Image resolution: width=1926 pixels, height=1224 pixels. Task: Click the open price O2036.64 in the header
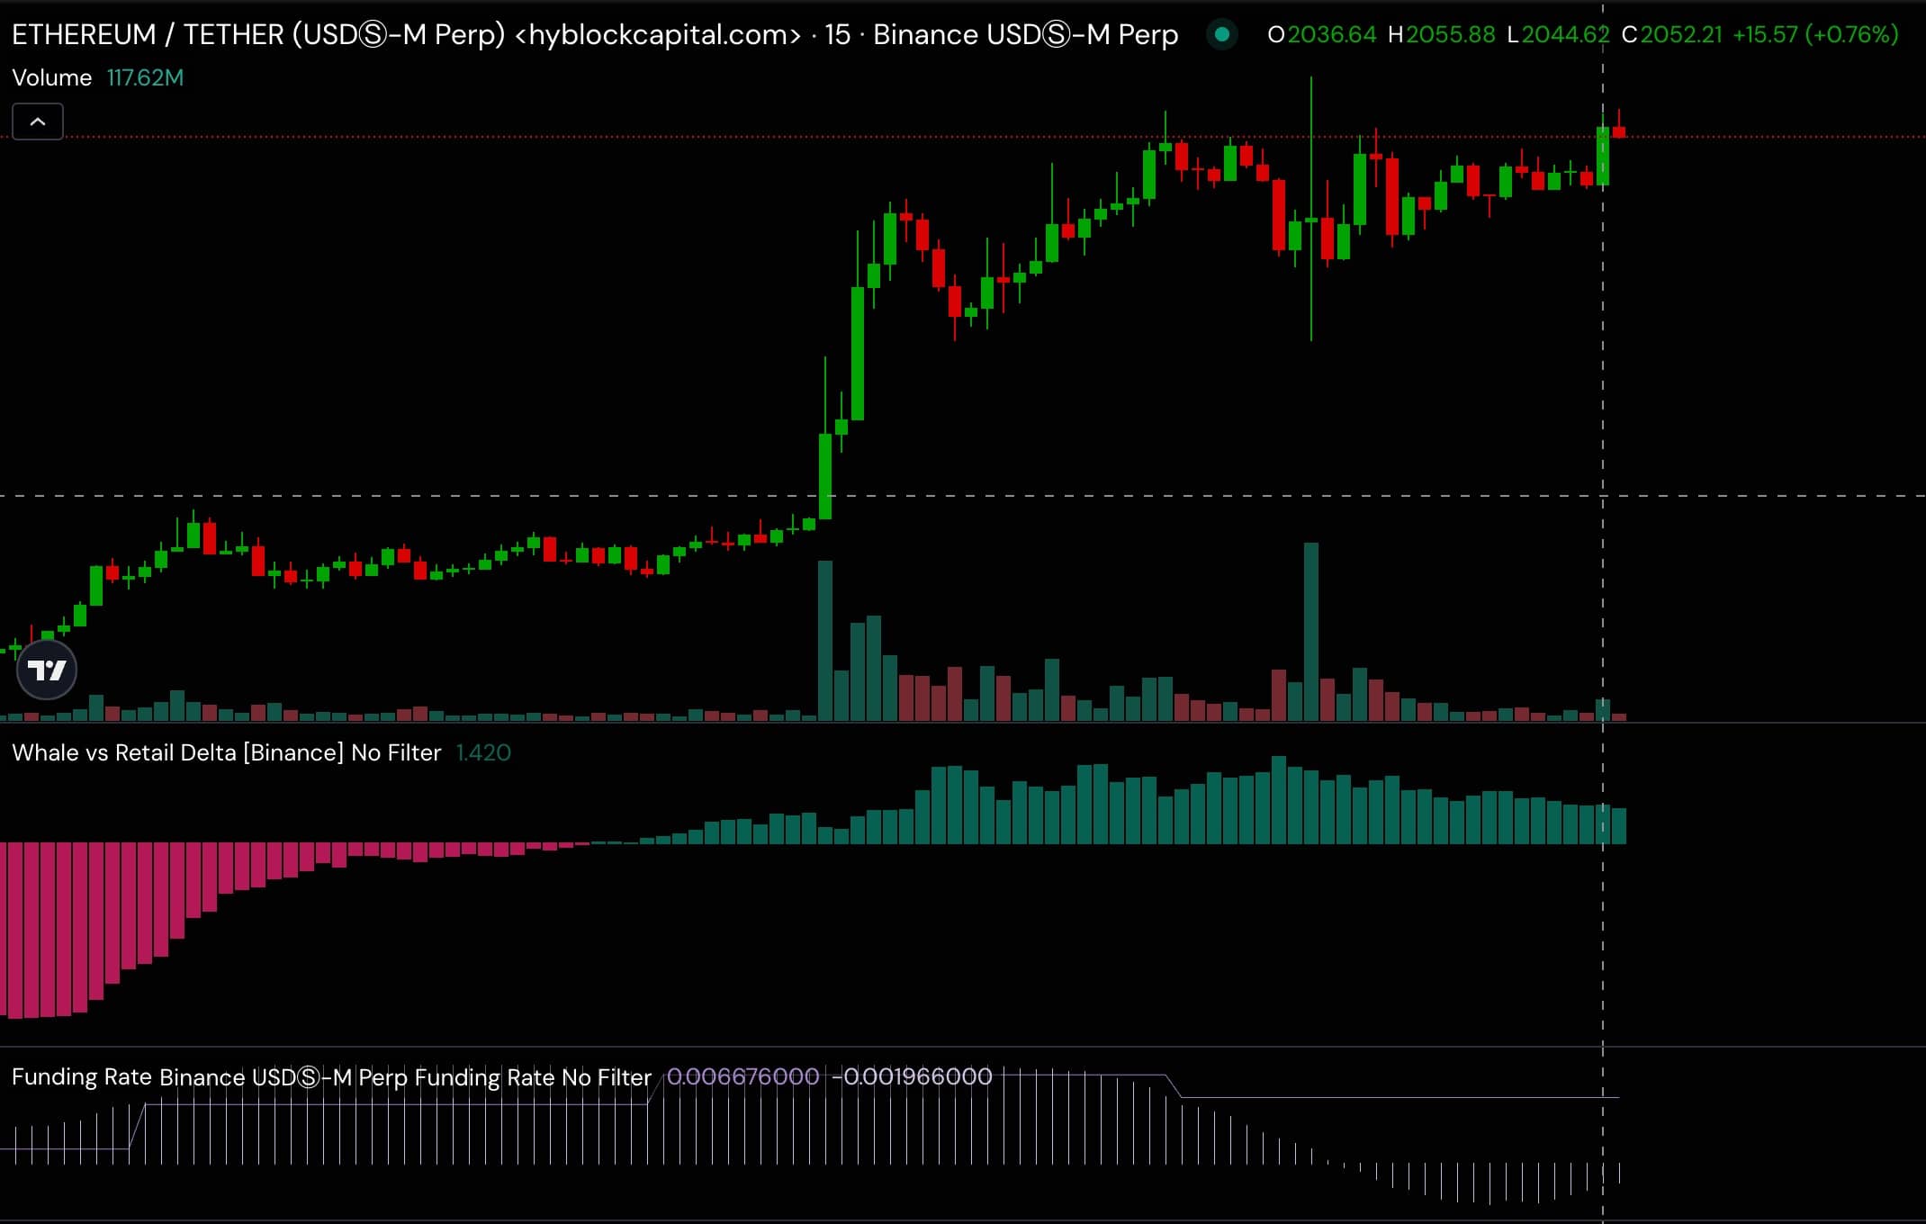[x=1321, y=35]
